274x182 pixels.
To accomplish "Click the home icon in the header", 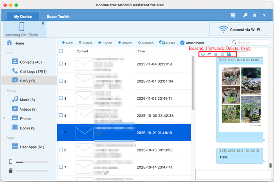I will pyautogui.click(x=254, y=15).
